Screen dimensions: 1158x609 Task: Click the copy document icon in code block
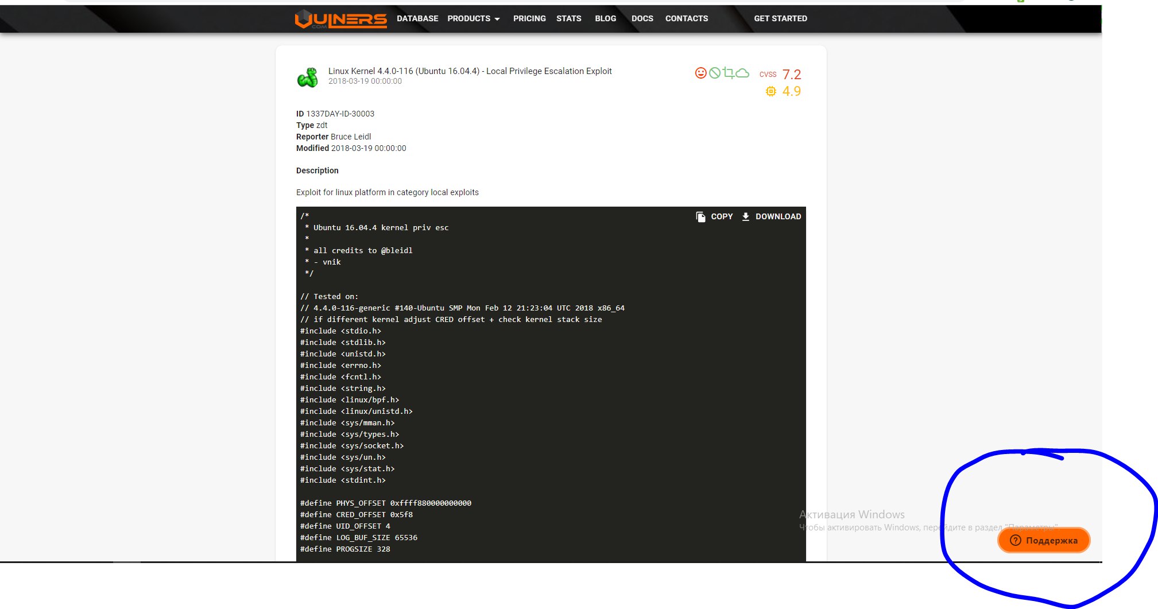pyautogui.click(x=700, y=216)
